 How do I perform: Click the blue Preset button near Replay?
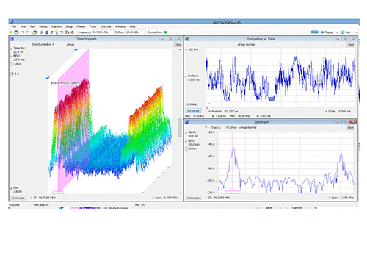click(314, 32)
